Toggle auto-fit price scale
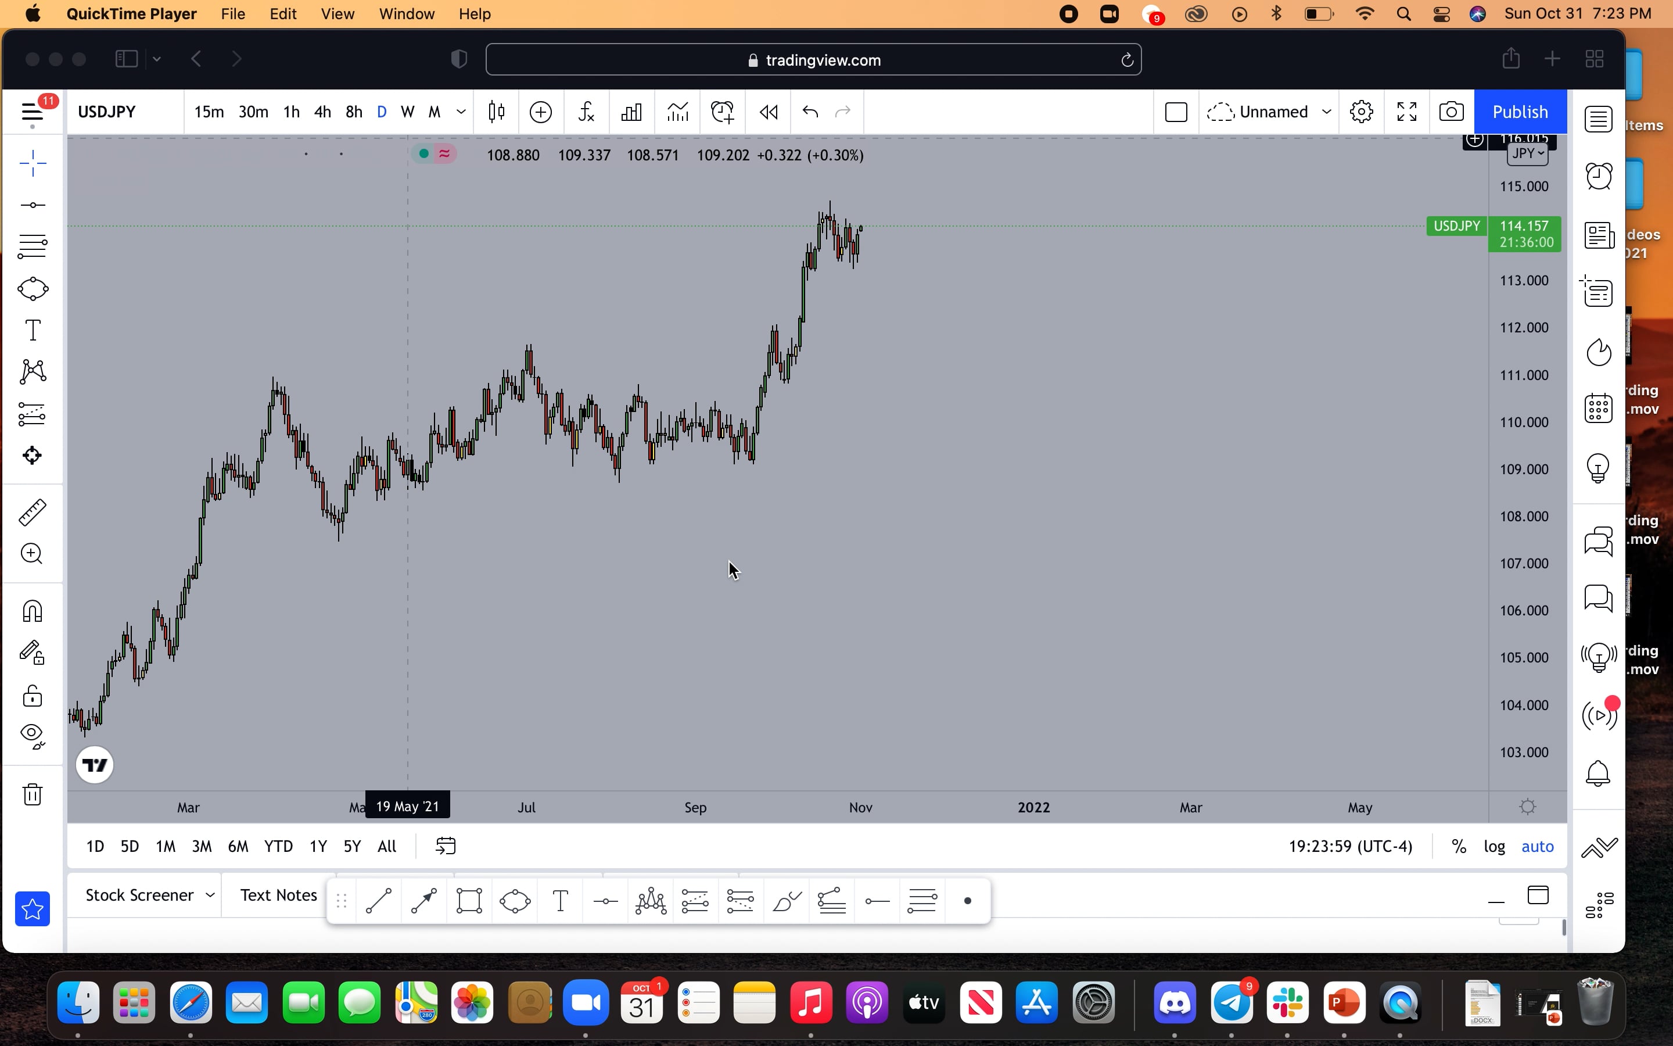The height and width of the screenshot is (1046, 1673). (x=1538, y=846)
